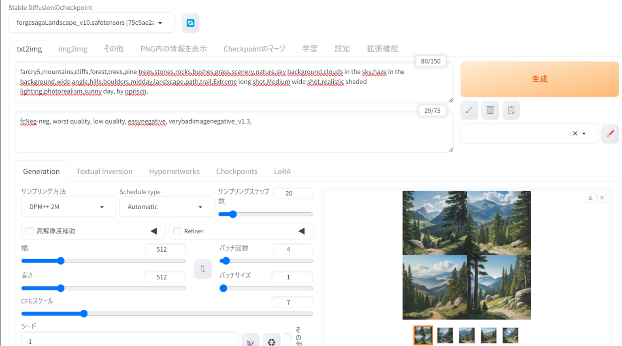The width and height of the screenshot is (622, 346).
Task: Switch to the img2img tab
Action: (x=73, y=49)
